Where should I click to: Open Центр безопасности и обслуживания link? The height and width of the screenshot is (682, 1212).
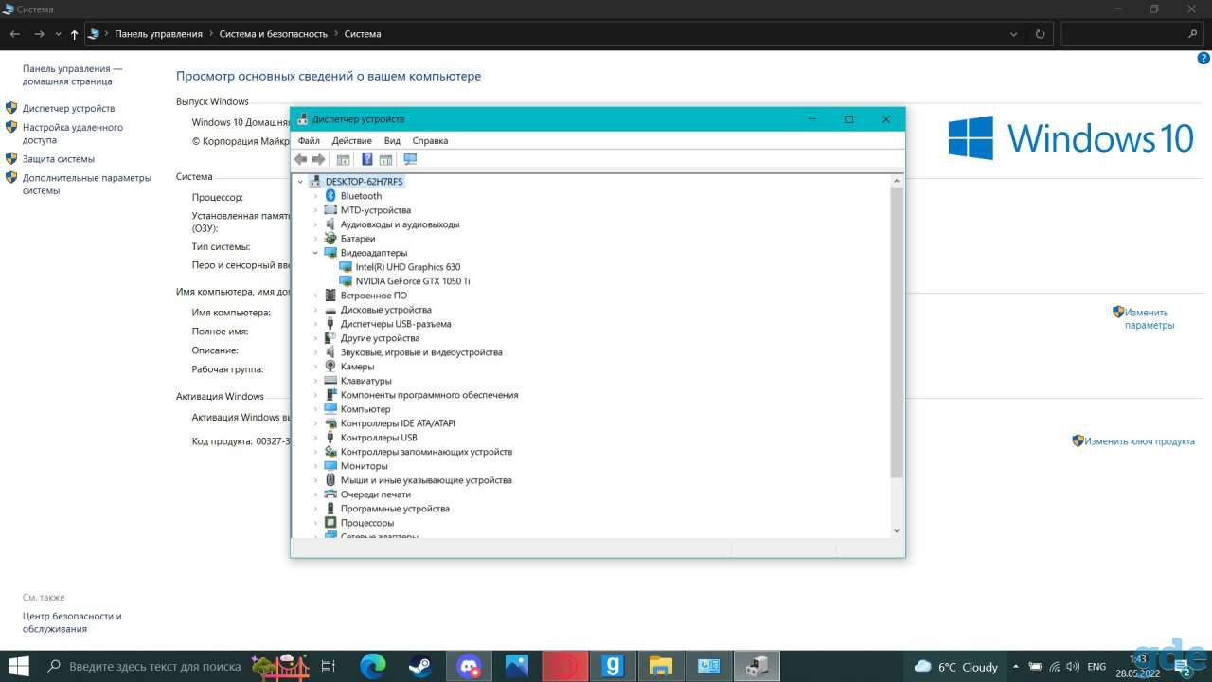(x=72, y=622)
